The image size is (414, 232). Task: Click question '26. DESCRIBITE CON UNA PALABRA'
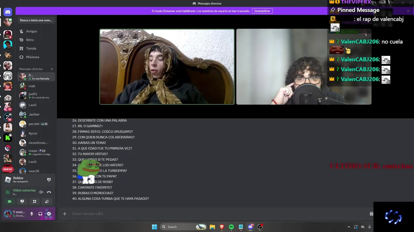pyautogui.click(x=99, y=121)
